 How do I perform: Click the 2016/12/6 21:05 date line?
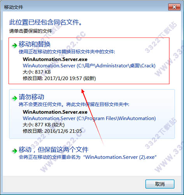pyautogui.click(x=53, y=131)
